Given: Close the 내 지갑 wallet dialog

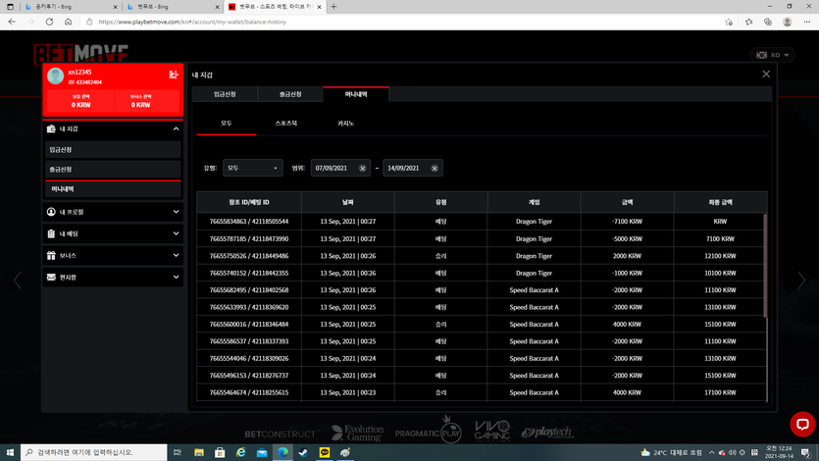Looking at the screenshot, I should pos(766,75).
